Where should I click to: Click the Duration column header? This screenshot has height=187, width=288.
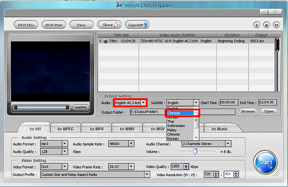tap(232, 35)
